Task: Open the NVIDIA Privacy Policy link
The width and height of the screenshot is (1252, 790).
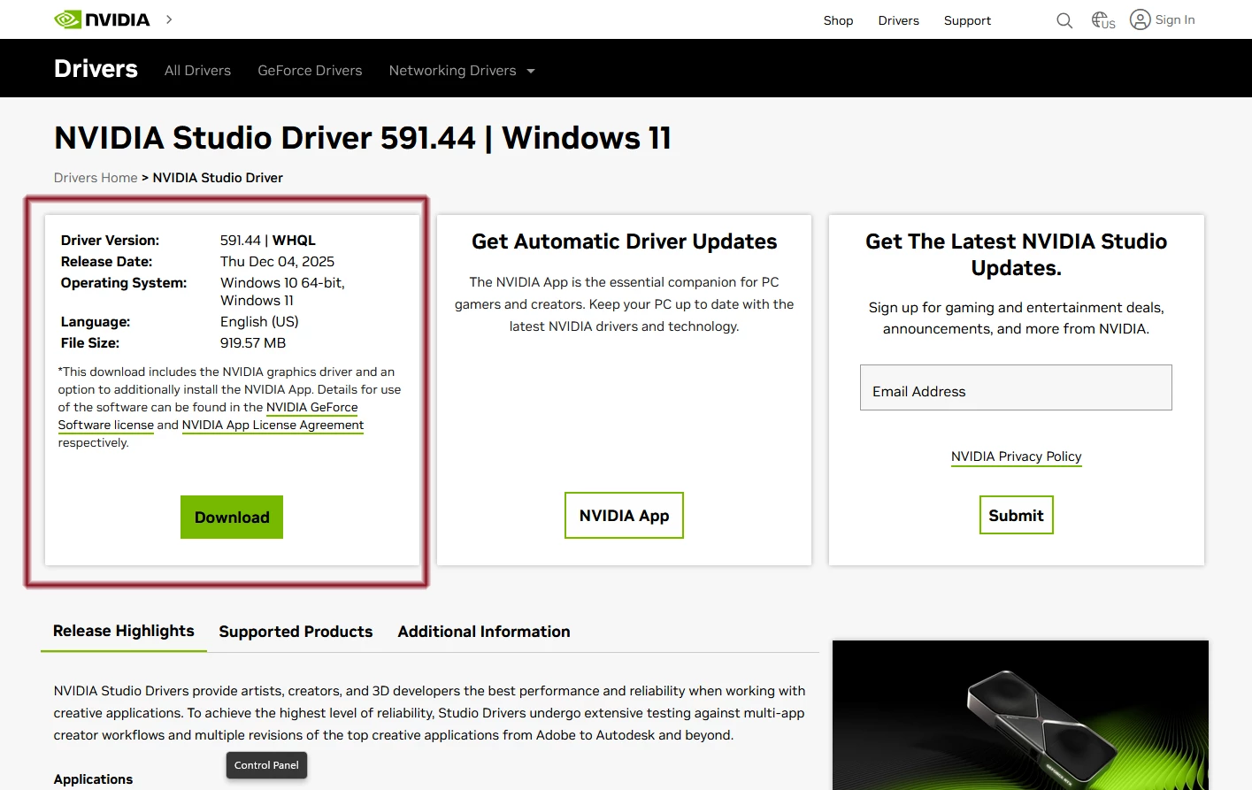Action: [1016, 456]
